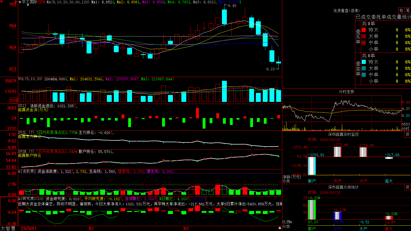Open 设 settings for 深圳超赢实时监控
Viewport: 411px width, 231px height.
click(408, 134)
